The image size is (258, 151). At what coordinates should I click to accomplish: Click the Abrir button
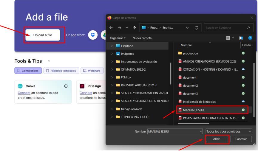[216, 139]
